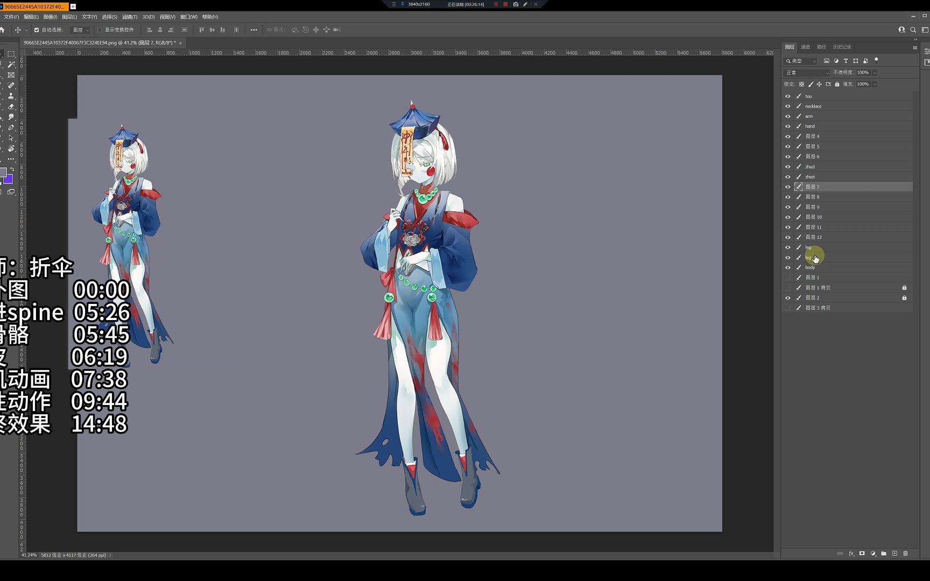
Task: Open layer filter 类型 dropdown
Action: point(801,61)
